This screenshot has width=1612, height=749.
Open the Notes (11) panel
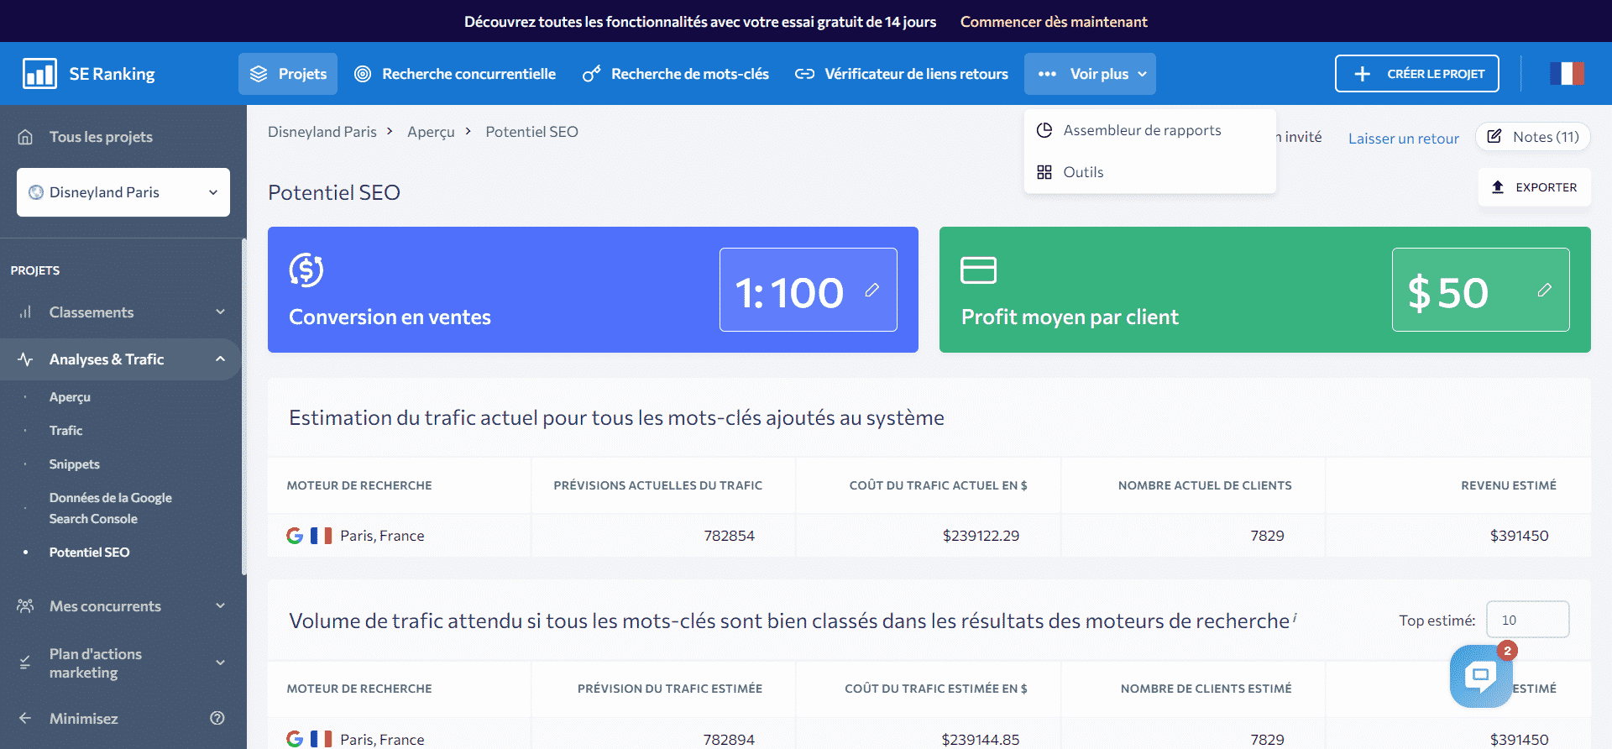tap(1533, 137)
